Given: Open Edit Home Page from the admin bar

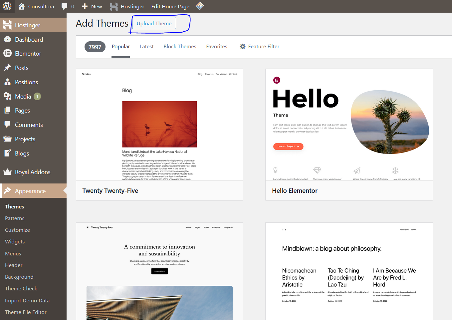Looking at the screenshot, I should [170, 6].
